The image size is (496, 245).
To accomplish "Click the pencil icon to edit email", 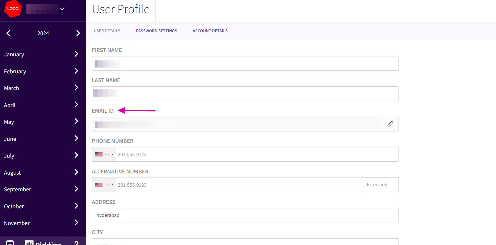I will point(390,124).
